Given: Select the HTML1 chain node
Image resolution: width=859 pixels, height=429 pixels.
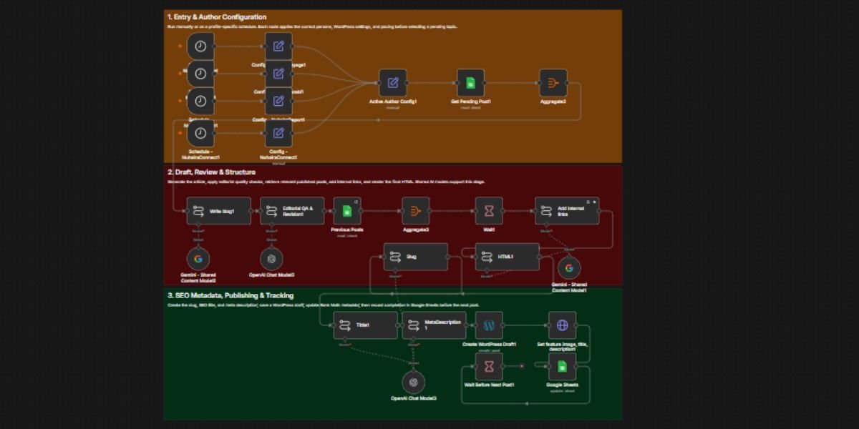Looking at the screenshot, I should point(508,257).
